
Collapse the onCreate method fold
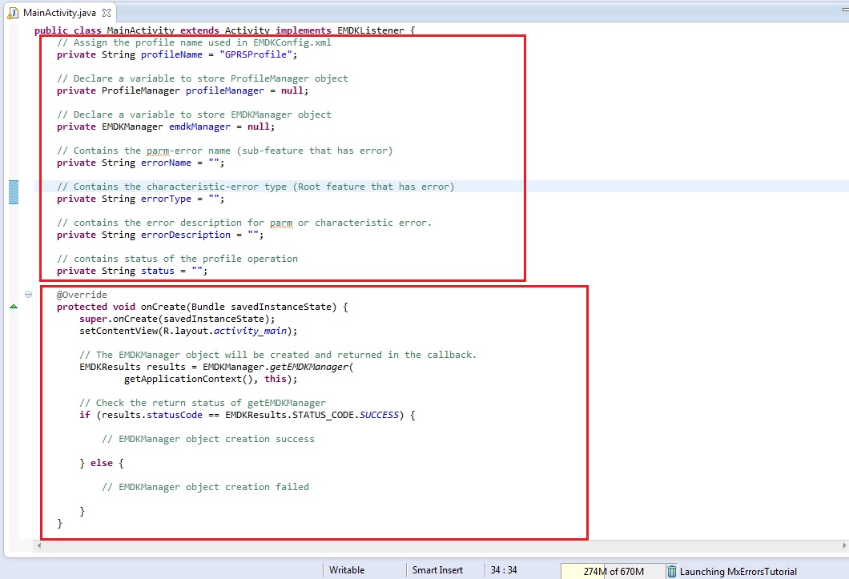pos(28,295)
